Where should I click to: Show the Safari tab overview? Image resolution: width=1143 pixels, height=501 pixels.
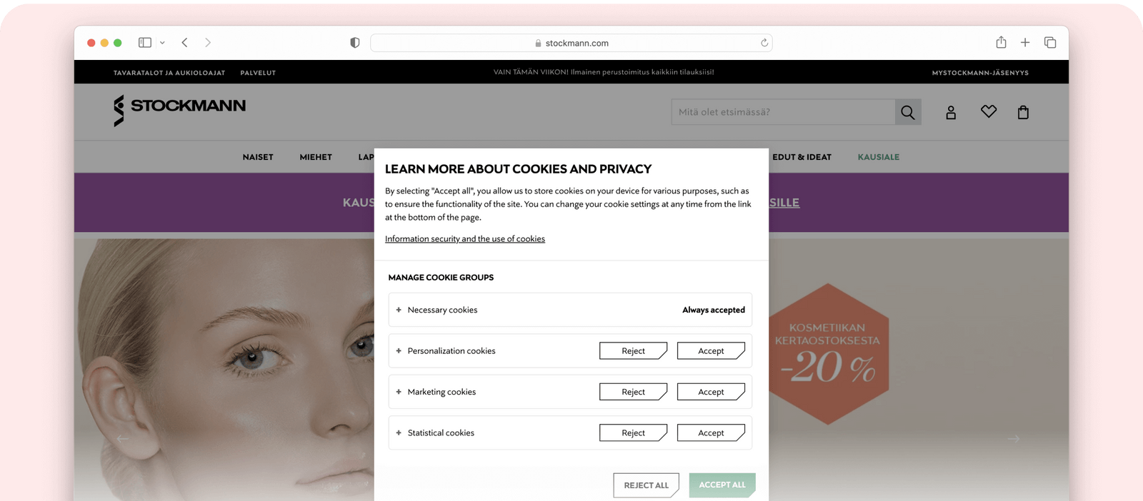coord(1050,43)
